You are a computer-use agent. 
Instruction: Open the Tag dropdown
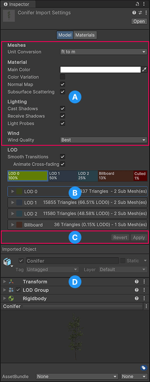(x=52, y=270)
